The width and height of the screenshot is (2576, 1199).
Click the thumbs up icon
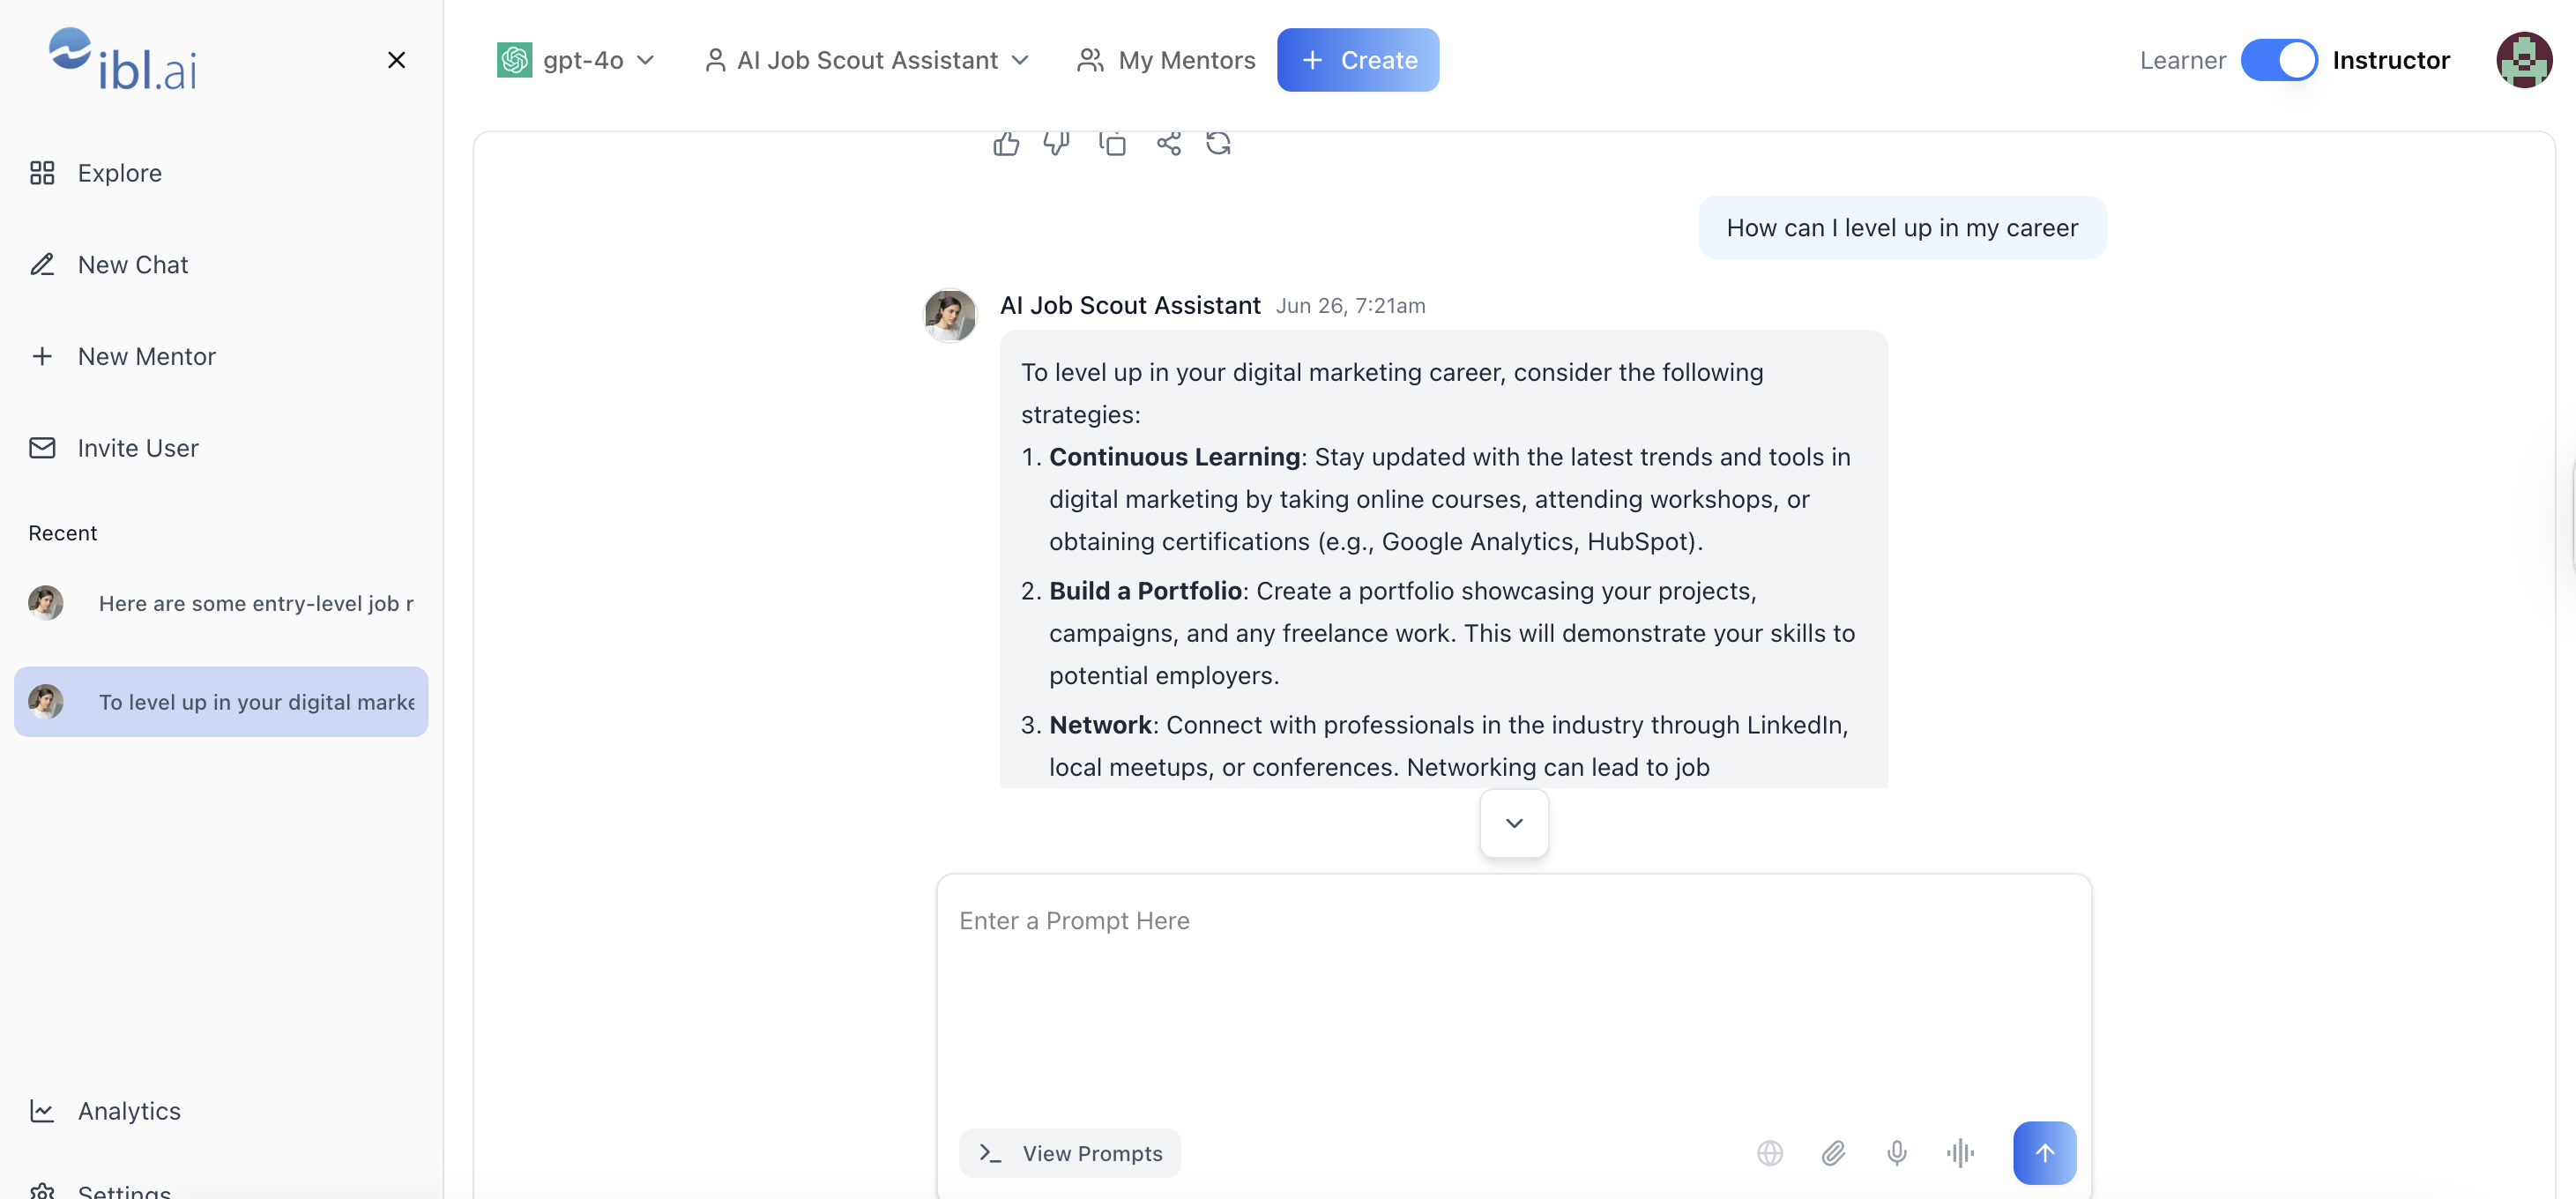coord(1006,143)
